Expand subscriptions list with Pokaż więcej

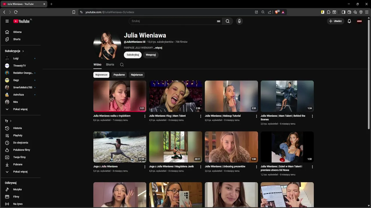click(20, 109)
